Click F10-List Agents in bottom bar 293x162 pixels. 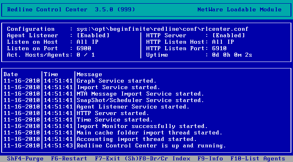(258, 159)
